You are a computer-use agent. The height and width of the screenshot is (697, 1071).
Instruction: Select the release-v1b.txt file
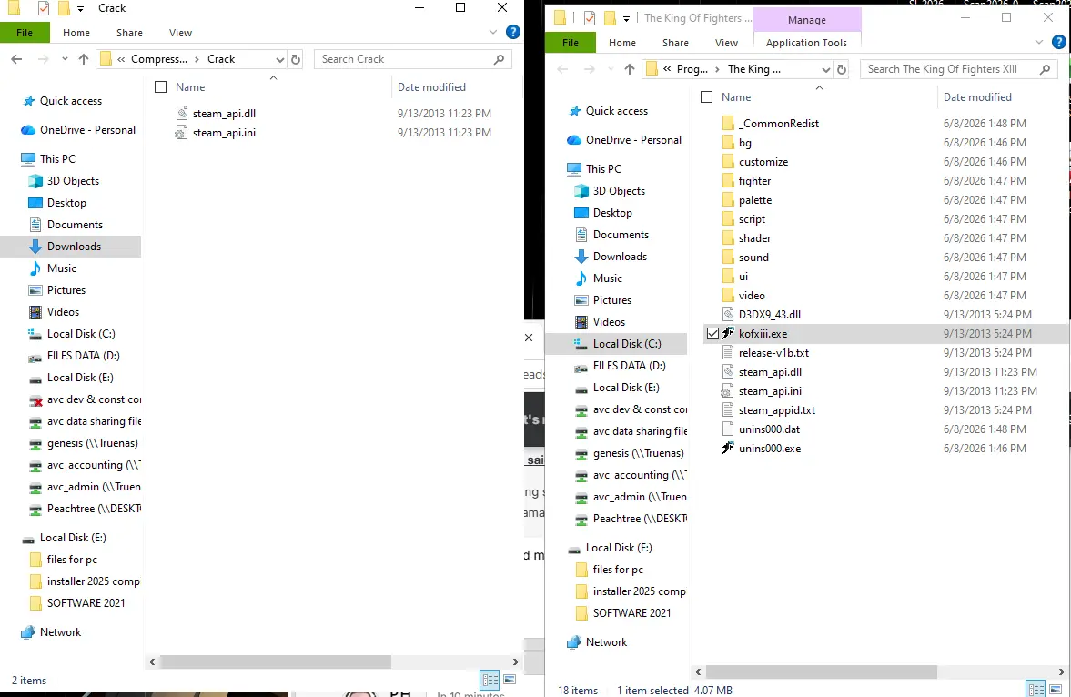773,353
